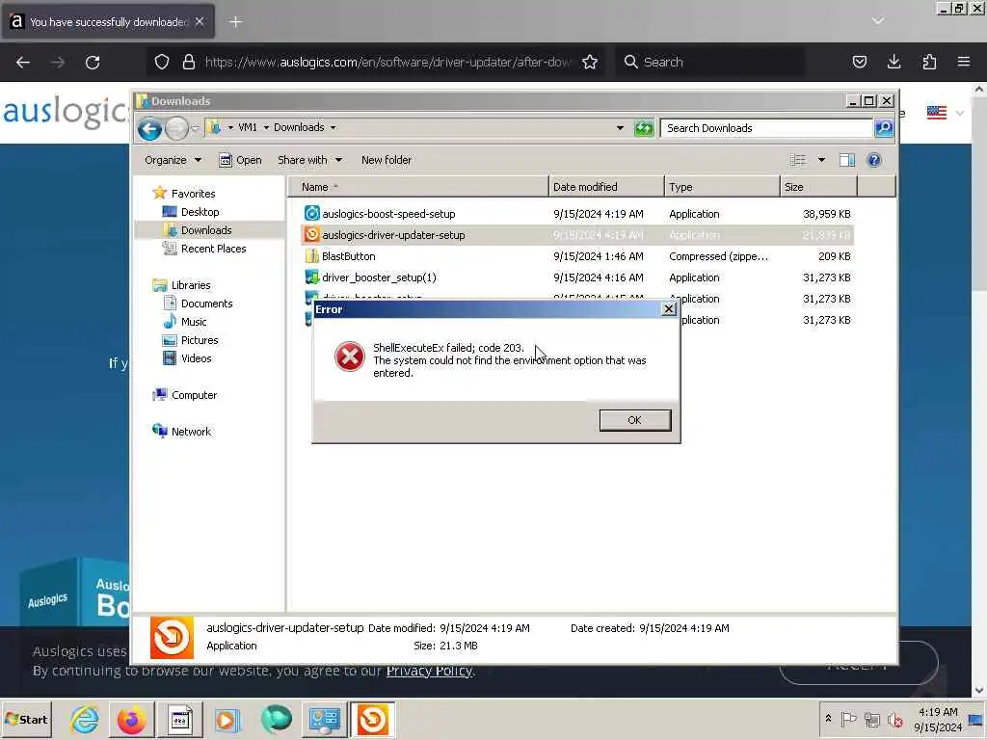Close the Error dialog with X
The height and width of the screenshot is (740, 987).
669,309
